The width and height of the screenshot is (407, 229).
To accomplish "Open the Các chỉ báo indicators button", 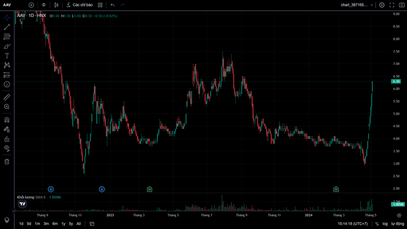I will click(x=79, y=5).
